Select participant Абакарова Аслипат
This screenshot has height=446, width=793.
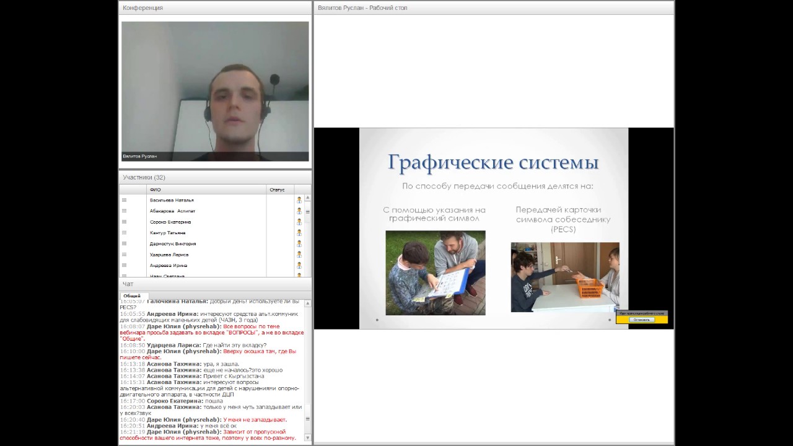172,211
